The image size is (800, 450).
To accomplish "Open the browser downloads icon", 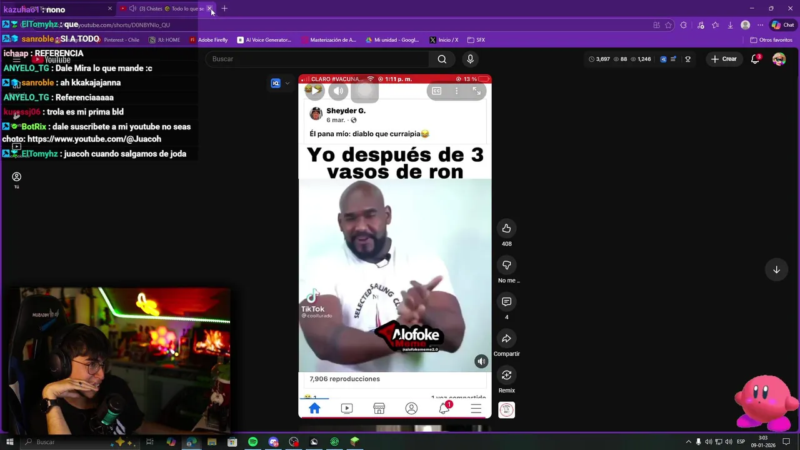I will click(x=730, y=25).
